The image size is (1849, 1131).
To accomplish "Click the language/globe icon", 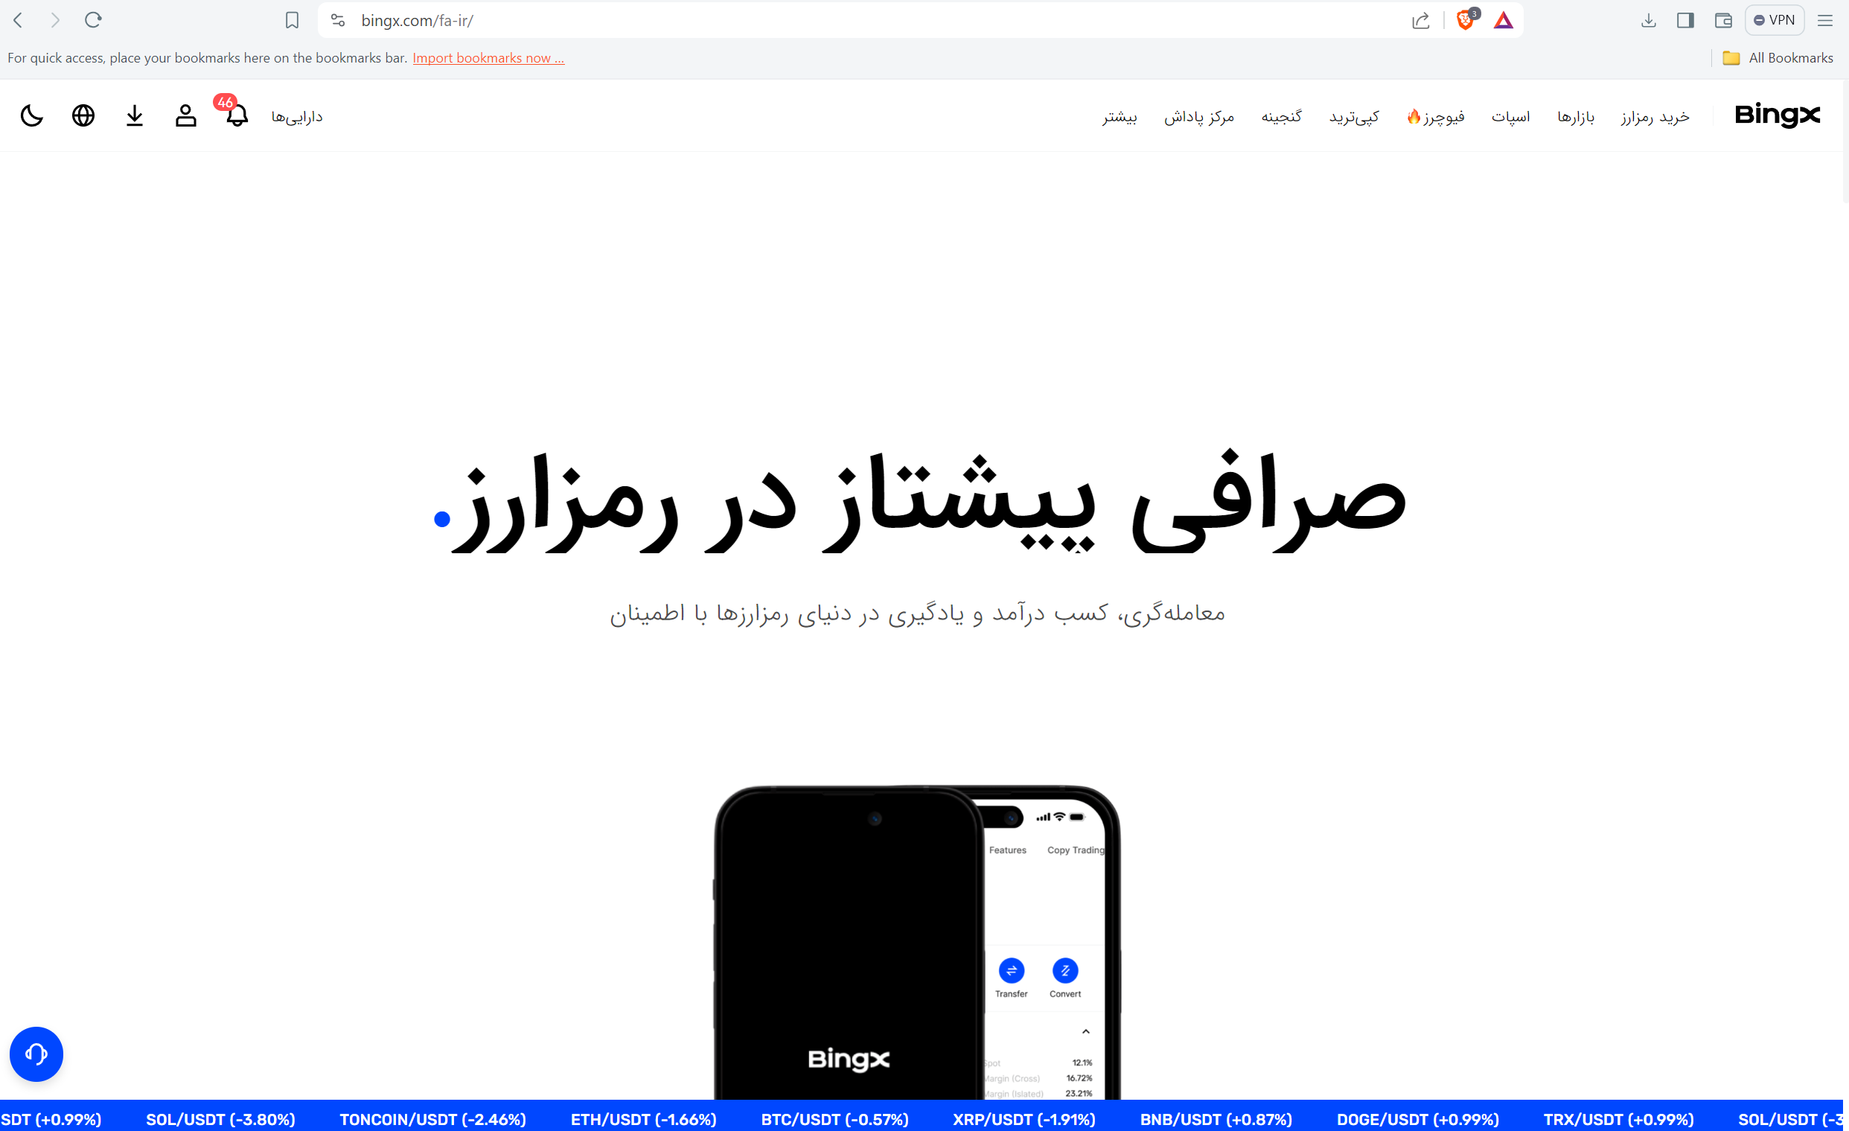I will (x=83, y=116).
